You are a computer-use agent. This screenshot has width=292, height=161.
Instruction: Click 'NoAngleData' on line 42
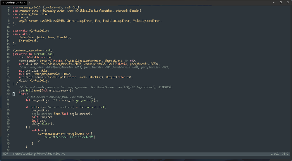75,134
